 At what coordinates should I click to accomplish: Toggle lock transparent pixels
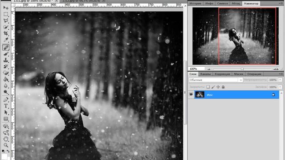208,87
